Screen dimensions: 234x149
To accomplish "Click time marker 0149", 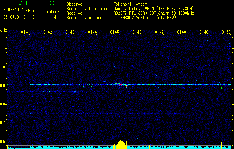I will click(x=204, y=32).
